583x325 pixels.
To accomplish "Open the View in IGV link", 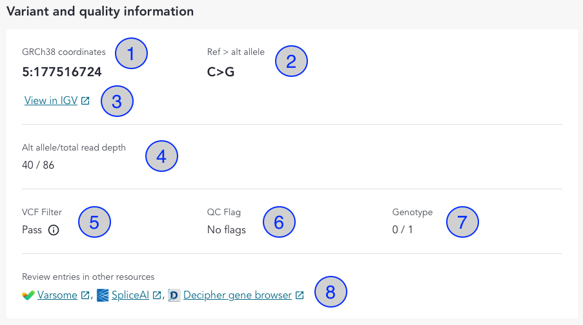I will click(x=51, y=101).
